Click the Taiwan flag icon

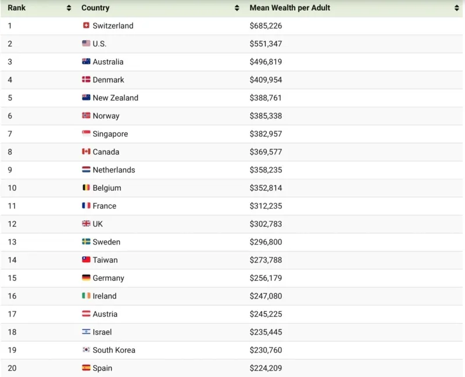coord(86,260)
